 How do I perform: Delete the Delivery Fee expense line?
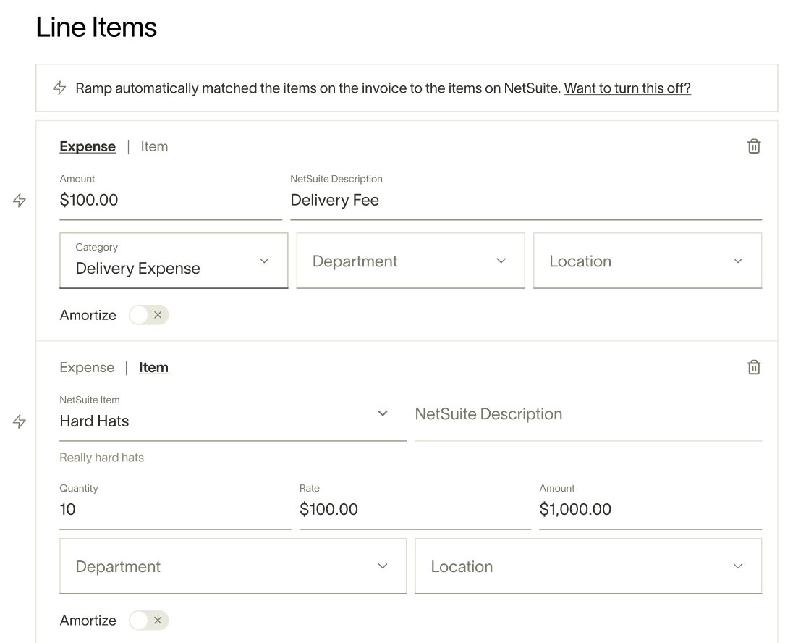754,146
